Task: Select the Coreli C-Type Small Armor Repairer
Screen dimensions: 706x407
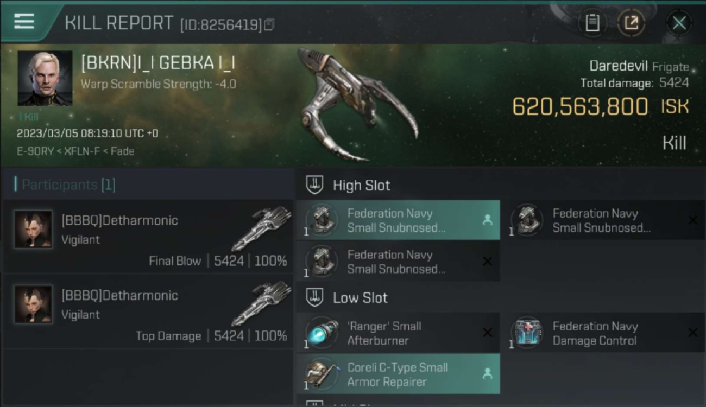Action: point(398,374)
